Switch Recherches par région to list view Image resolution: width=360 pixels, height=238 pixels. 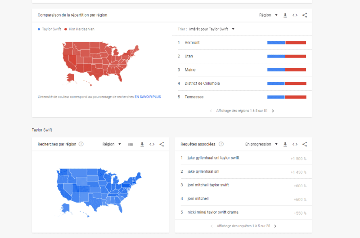point(130,144)
